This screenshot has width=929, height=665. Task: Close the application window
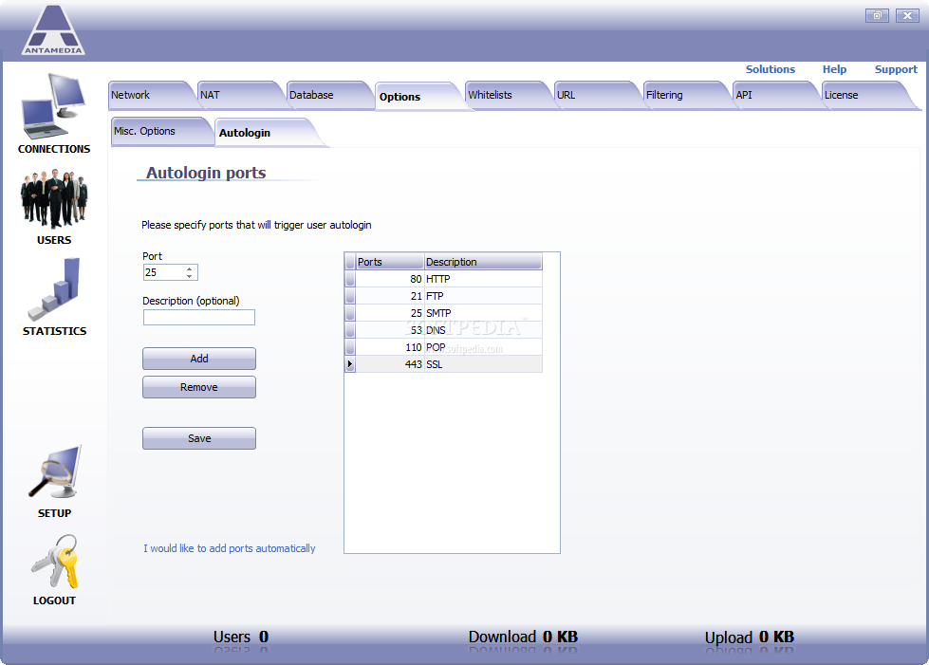tap(907, 15)
